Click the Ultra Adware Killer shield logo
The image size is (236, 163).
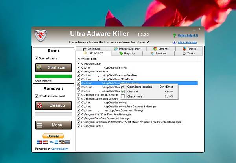[x=41, y=36]
